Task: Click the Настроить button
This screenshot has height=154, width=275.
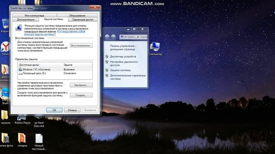Action: pyautogui.click(x=81, y=85)
